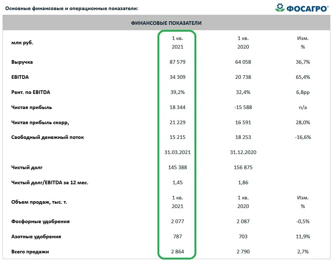Select nitrogen fertilizer volume '787'
Image resolution: width=334 pixels, height=262 pixels.
point(178,237)
